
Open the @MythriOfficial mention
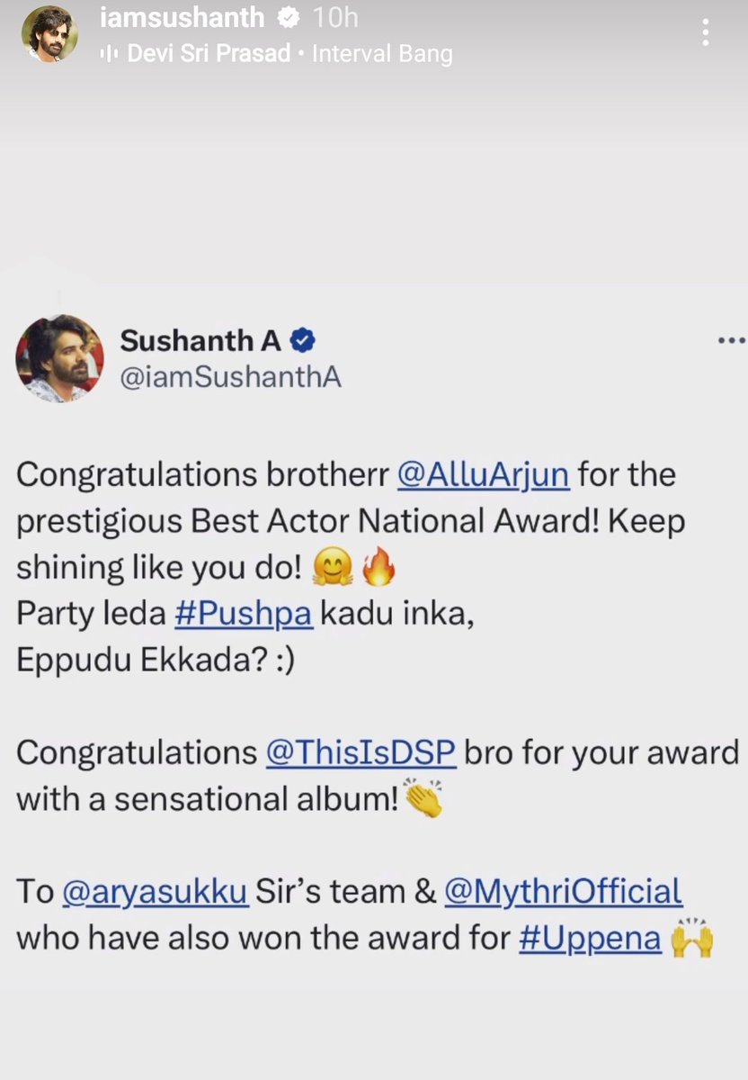pos(564,891)
